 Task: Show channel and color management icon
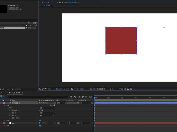(x=77, y=89)
